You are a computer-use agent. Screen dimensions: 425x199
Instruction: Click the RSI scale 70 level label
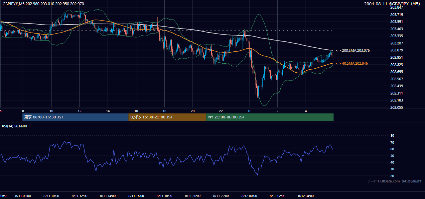tap(392, 142)
